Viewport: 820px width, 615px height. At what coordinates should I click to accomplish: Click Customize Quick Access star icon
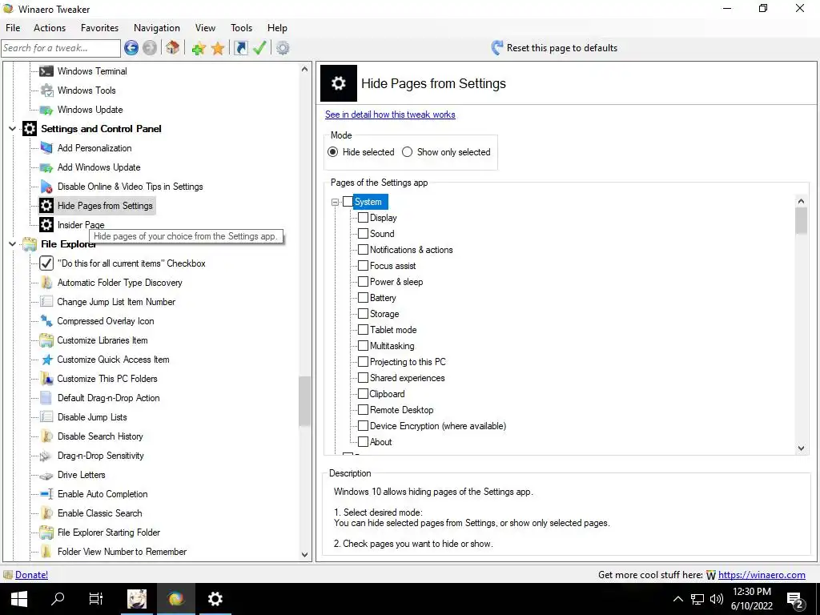(46, 360)
